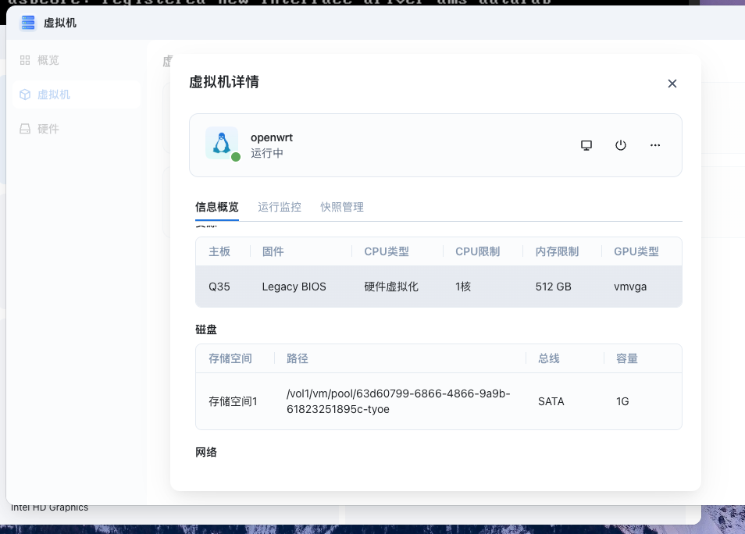Open the openwrt VM console monitor icon
Screen dimensions: 745x534
coord(586,145)
